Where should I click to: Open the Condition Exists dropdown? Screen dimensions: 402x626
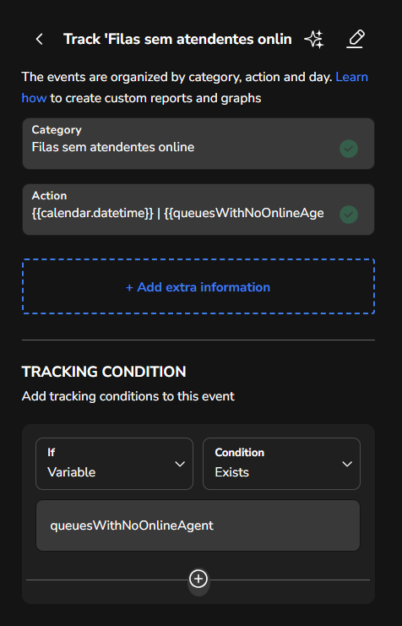[x=281, y=464]
